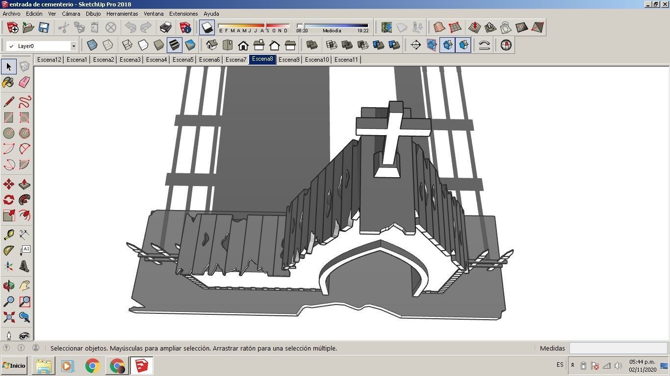
Task: Open Model Info icon
Action: (185, 27)
